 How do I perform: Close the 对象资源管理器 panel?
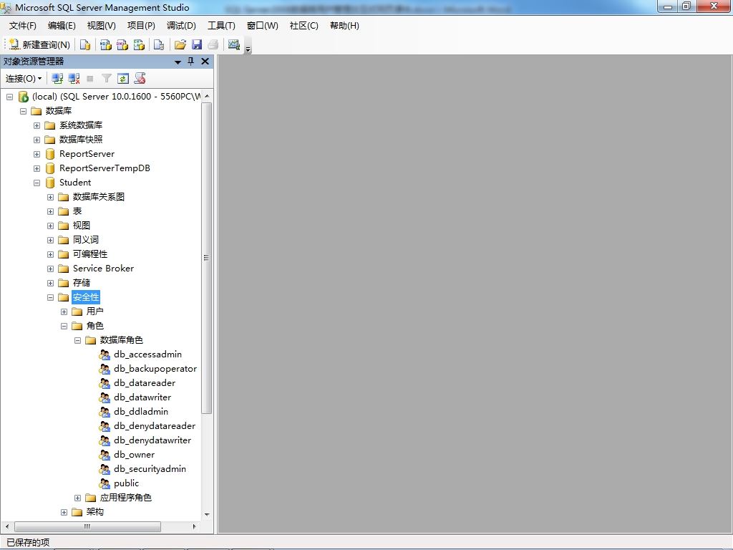click(x=205, y=62)
